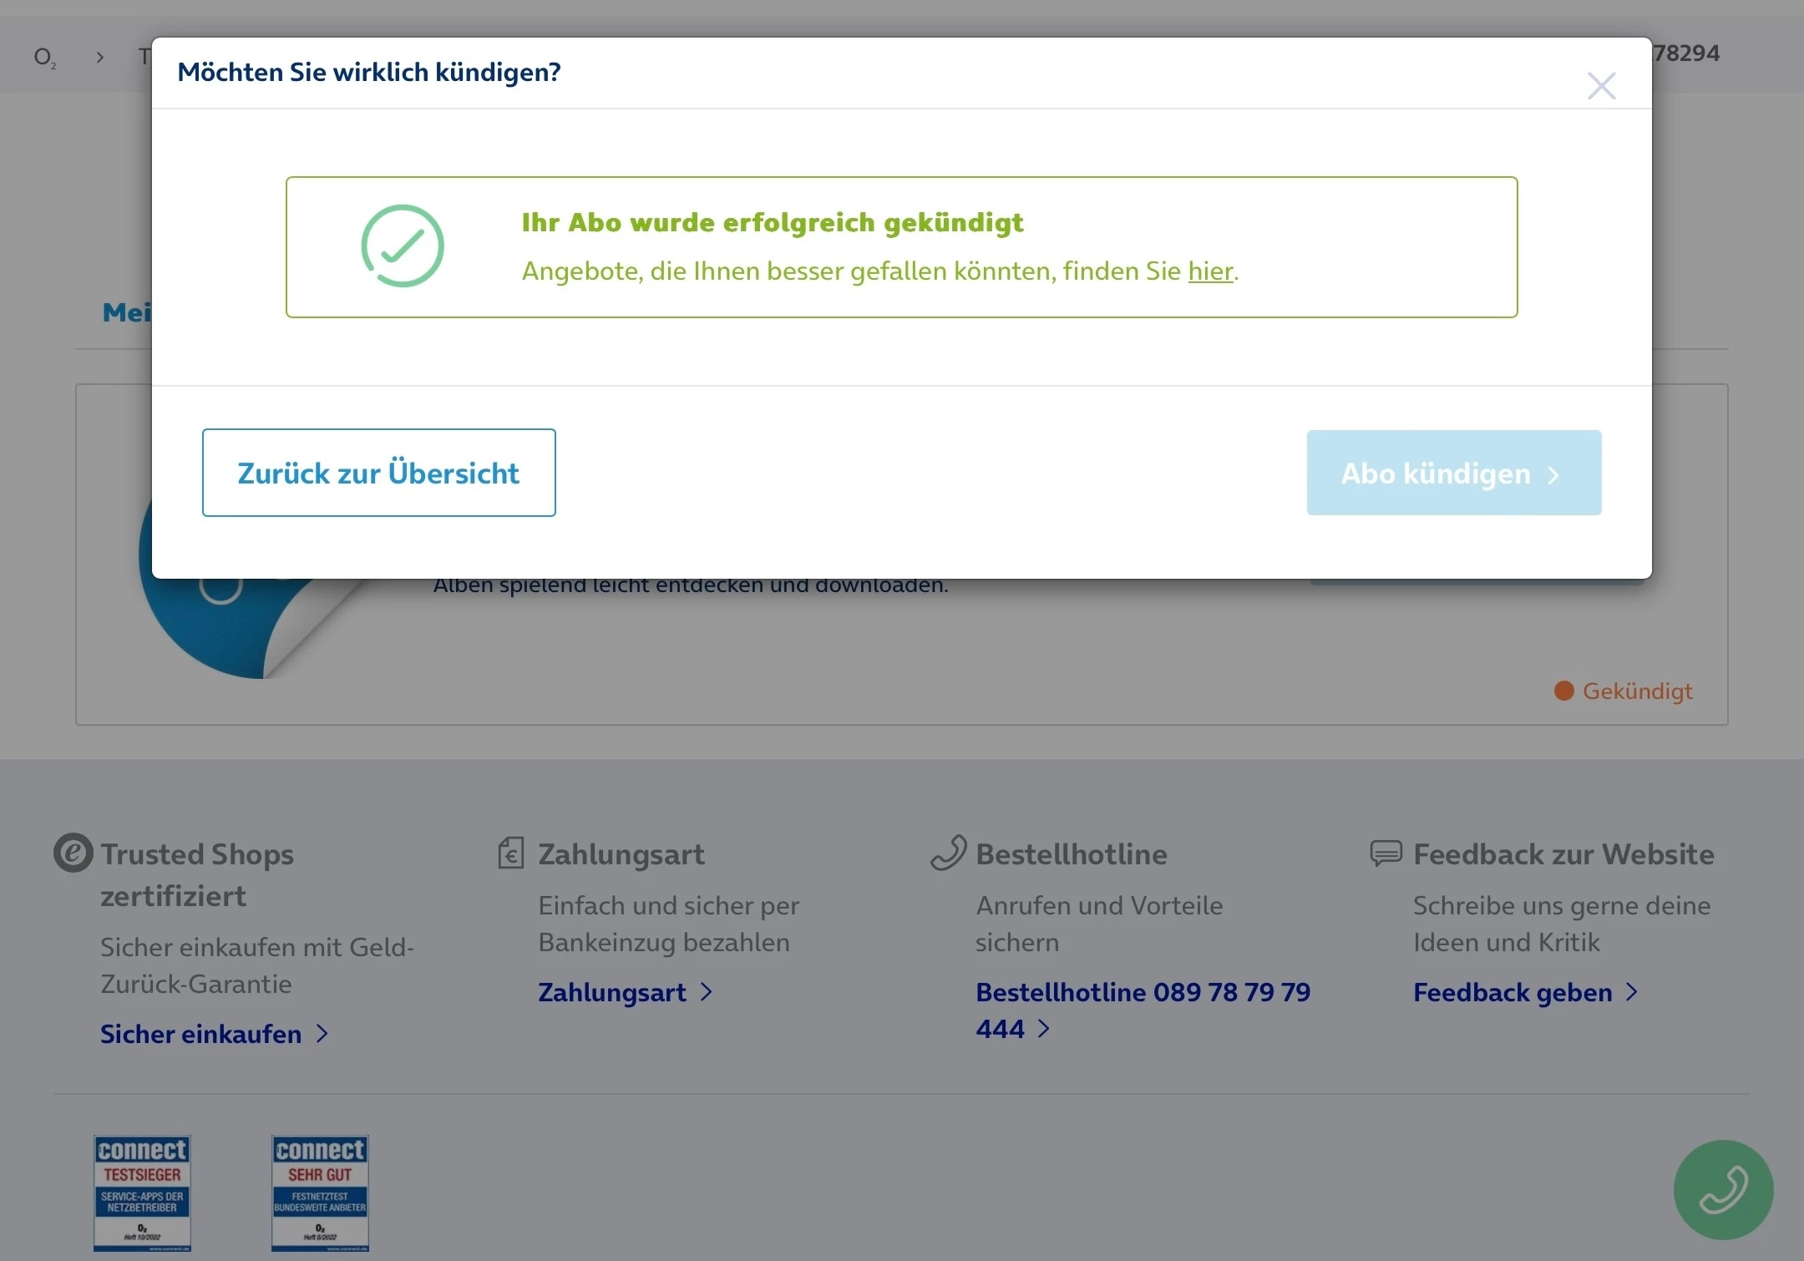The height and width of the screenshot is (1261, 1804).
Task: Close the cancellation dialog with X
Action: pyautogui.click(x=1600, y=85)
